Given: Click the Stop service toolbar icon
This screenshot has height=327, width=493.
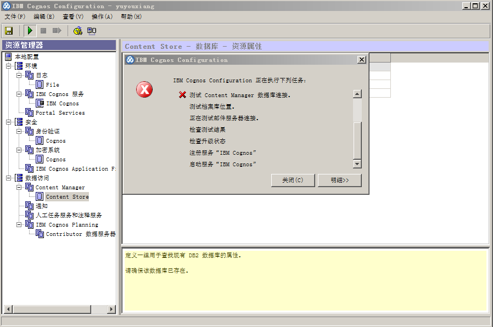Looking at the screenshot, I should tap(43, 31).
